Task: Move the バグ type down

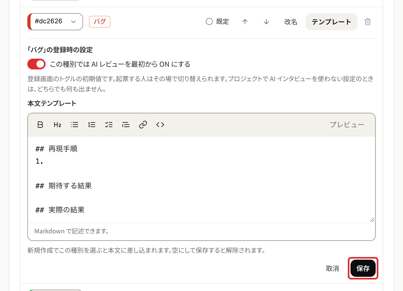Action: pyautogui.click(x=266, y=22)
